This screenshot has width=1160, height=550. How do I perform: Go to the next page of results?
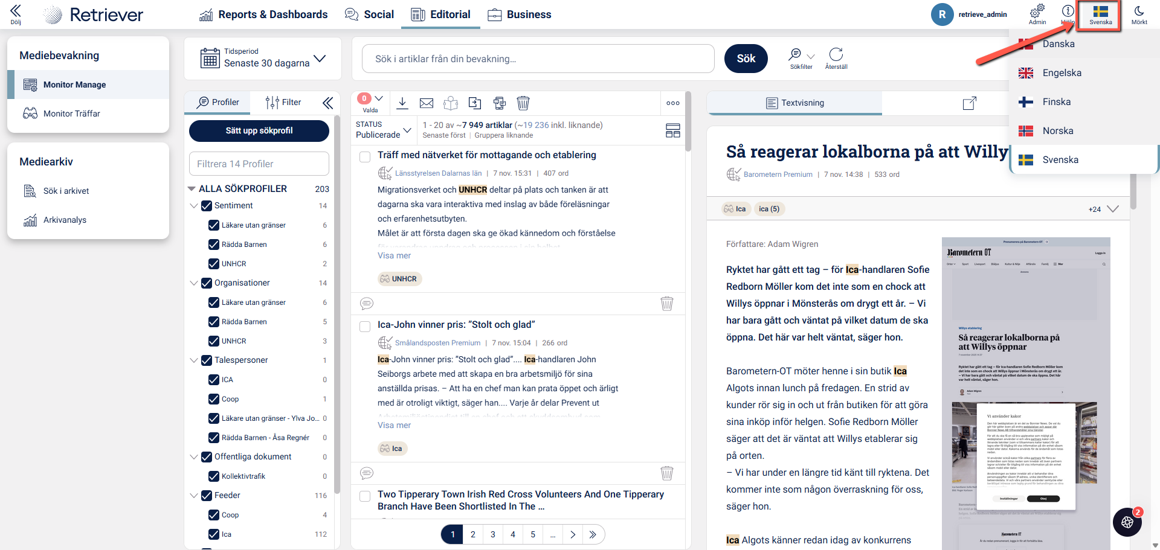573,534
